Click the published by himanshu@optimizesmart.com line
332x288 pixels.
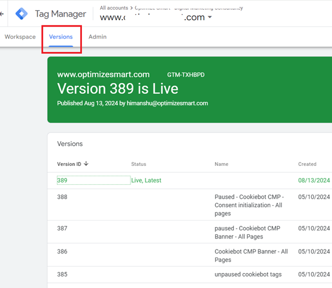[x=133, y=103]
